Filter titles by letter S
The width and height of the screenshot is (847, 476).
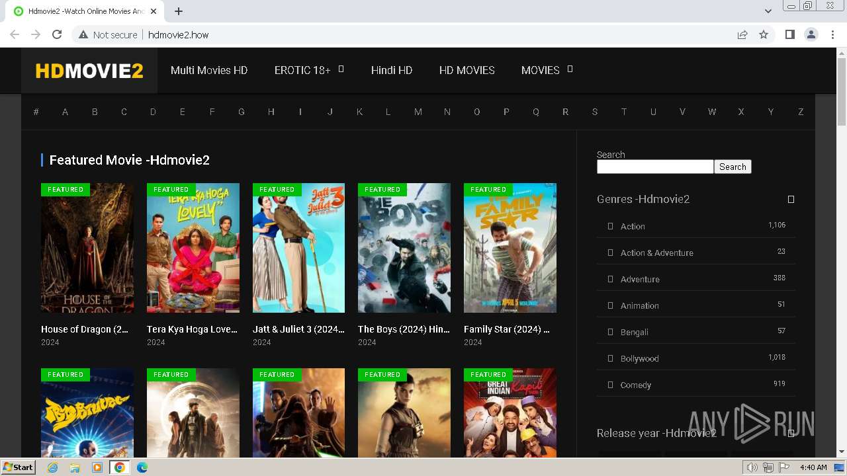595,112
